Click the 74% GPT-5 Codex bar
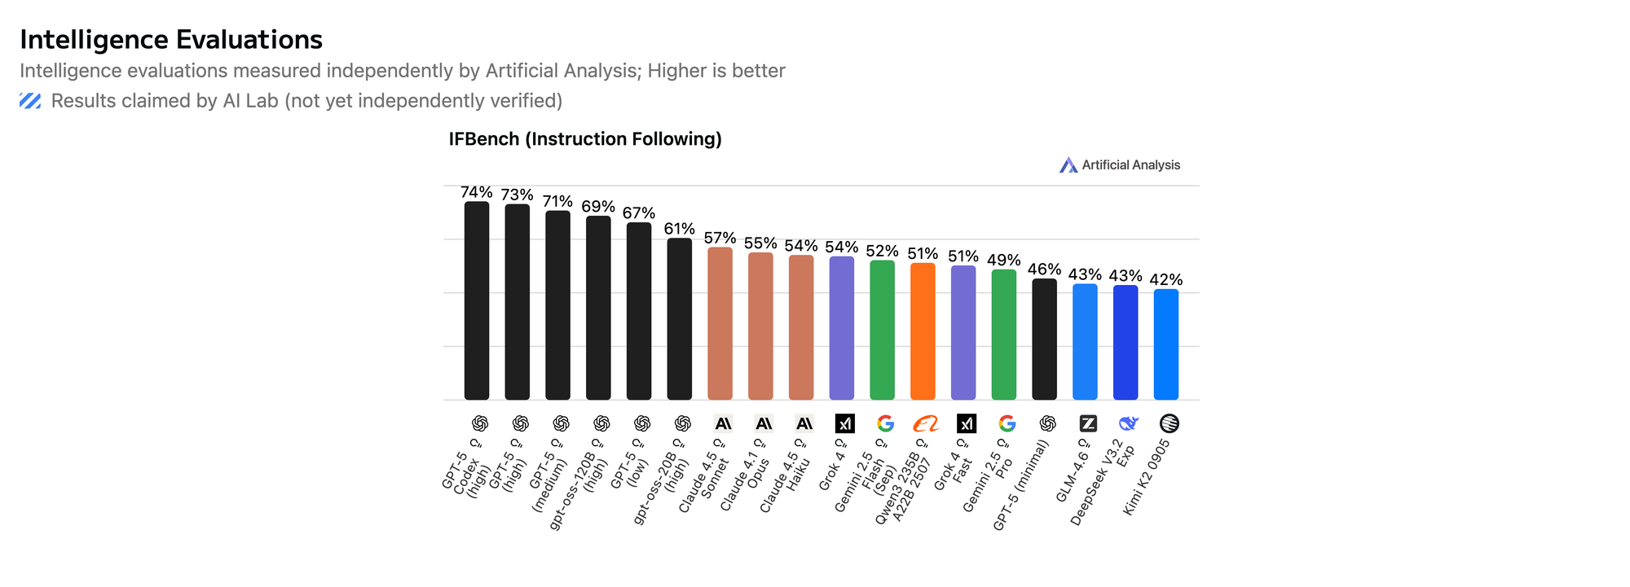This screenshot has height=587, width=1630. click(477, 301)
